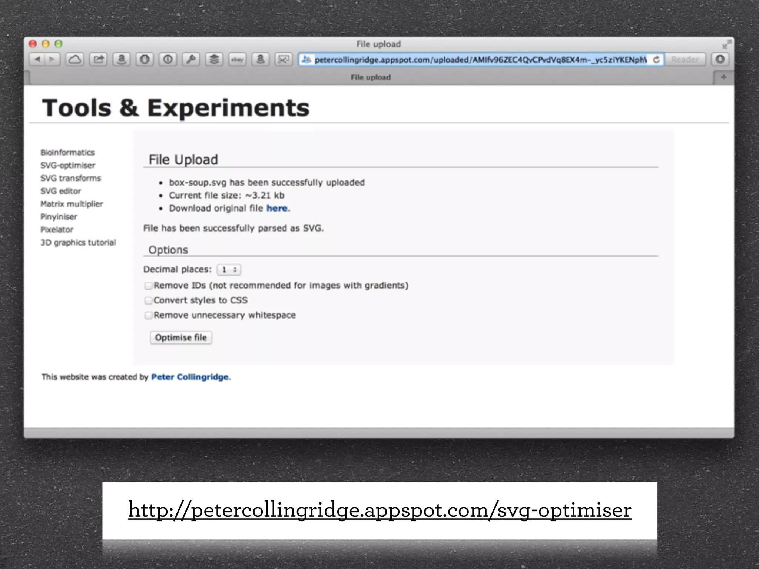759x569 pixels.
Task: Tick Remove IDs checkbox
Action: (148, 286)
